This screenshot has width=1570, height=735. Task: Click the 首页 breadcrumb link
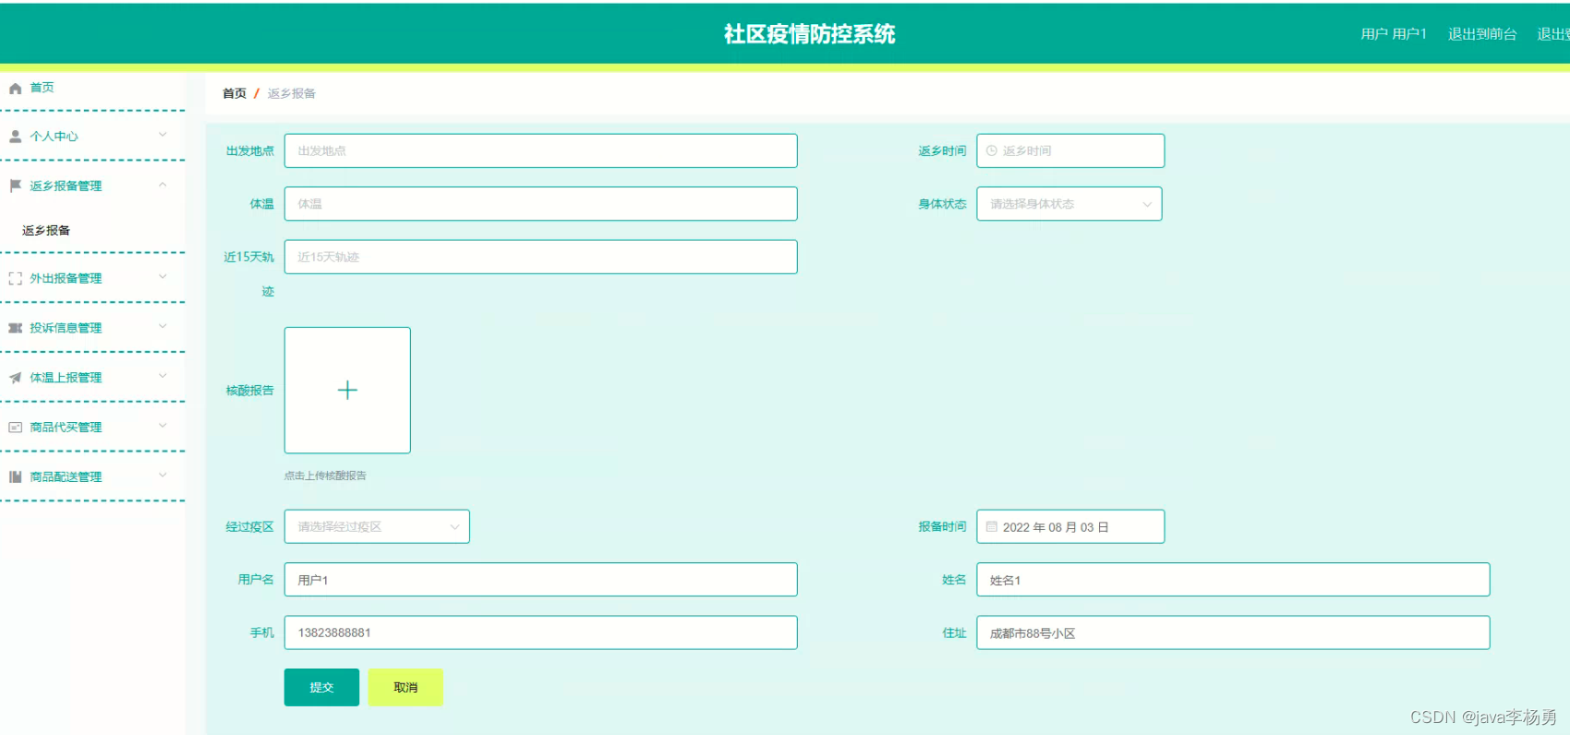[x=235, y=93]
